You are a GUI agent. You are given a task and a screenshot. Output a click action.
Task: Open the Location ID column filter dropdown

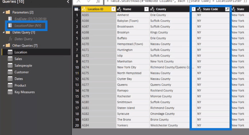[x=113, y=9]
